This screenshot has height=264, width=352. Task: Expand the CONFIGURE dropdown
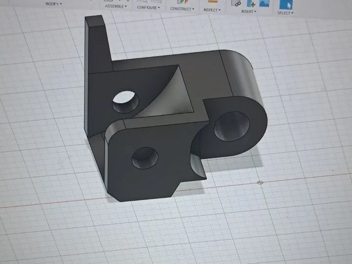click(x=149, y=7)
